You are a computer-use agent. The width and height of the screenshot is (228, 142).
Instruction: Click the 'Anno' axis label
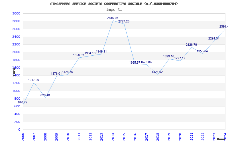[x=221, y=139]
